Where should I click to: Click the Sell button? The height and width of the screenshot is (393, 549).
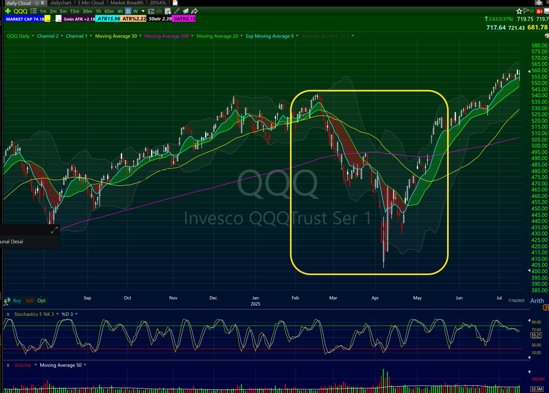click(29, 301)
